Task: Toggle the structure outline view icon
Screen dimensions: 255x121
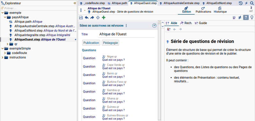Action: click(x=234, y=17)
